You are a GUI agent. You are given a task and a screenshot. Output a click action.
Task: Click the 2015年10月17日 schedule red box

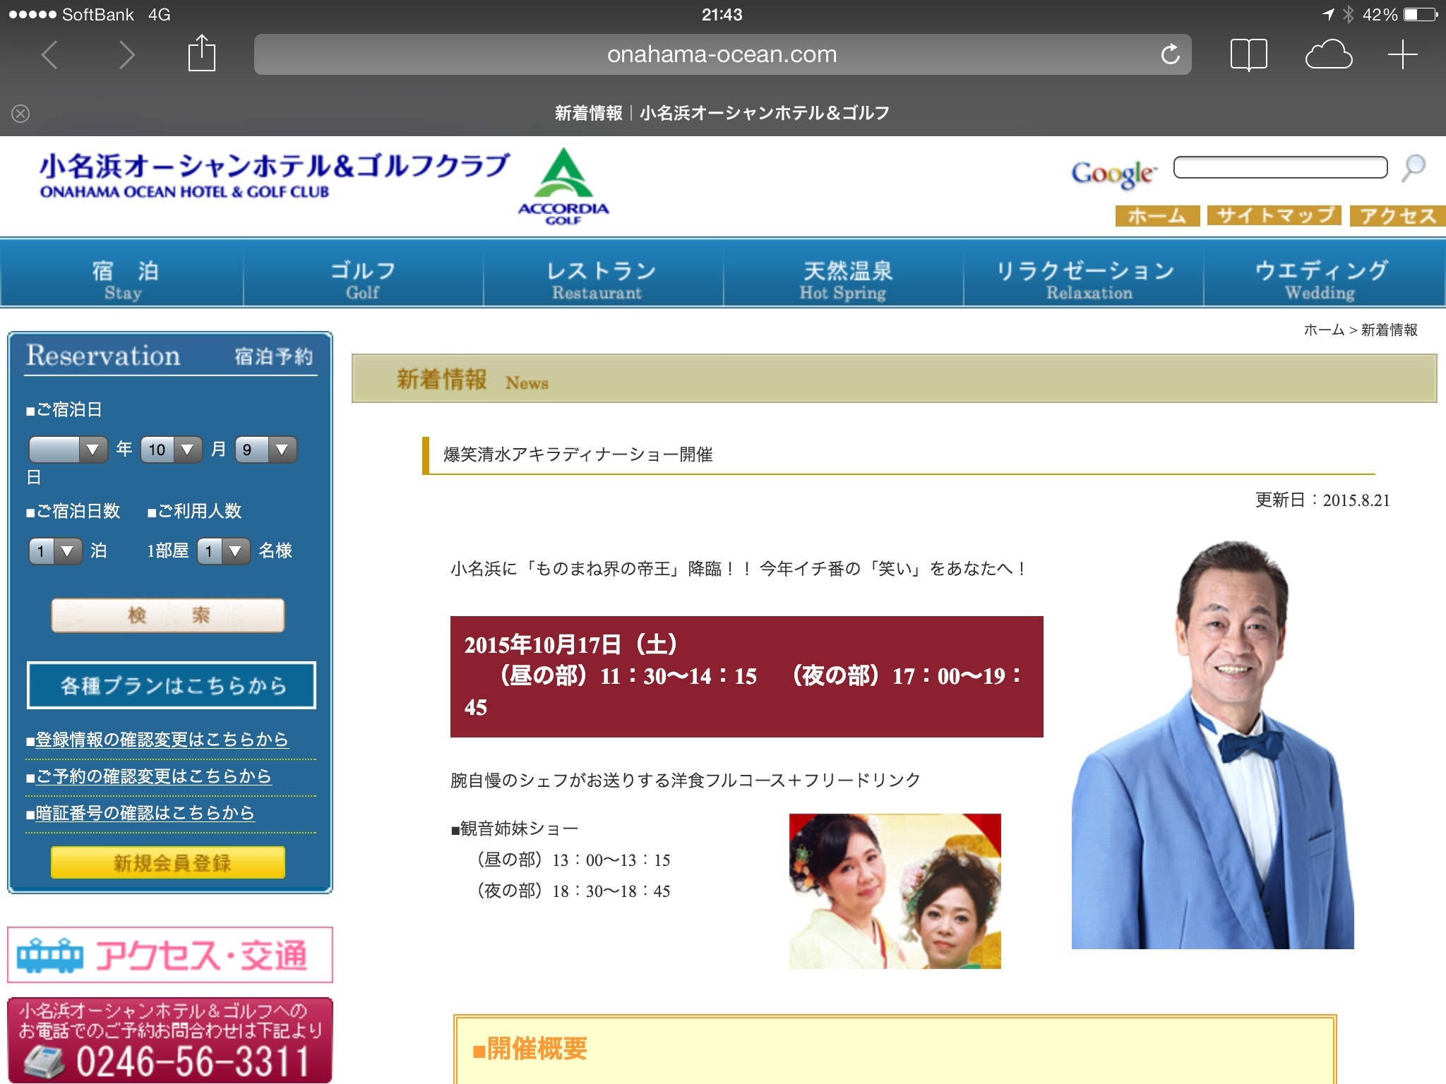[x=746, y=676]
